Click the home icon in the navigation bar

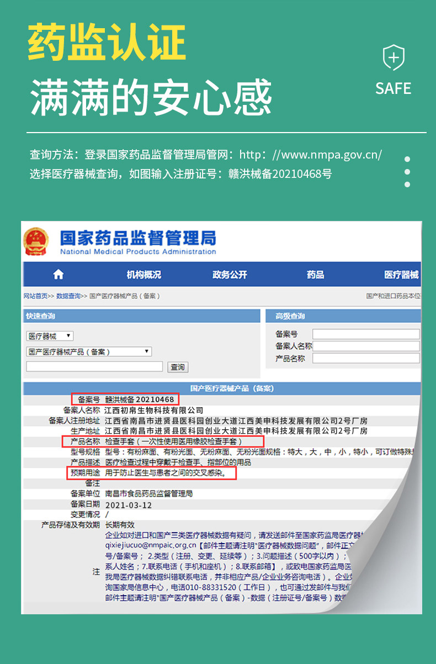(x=58, y=275)
